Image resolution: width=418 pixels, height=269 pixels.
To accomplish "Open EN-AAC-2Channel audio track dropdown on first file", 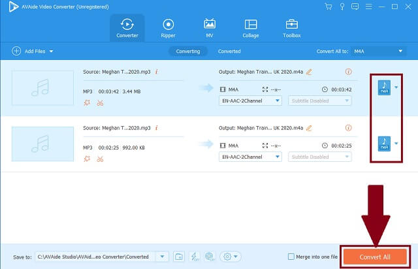I will coord(250,101).
